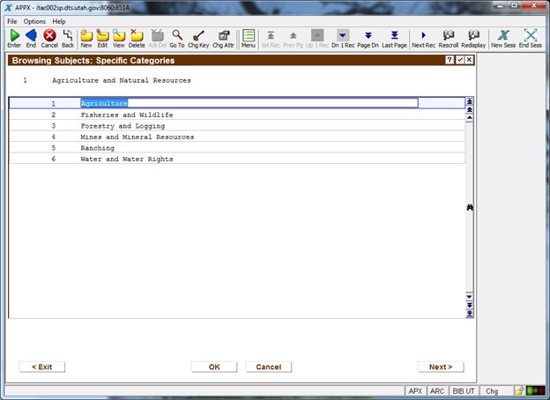
Task: Jump to last record via bottom scrollbar arrow
Action: point(469,314)
